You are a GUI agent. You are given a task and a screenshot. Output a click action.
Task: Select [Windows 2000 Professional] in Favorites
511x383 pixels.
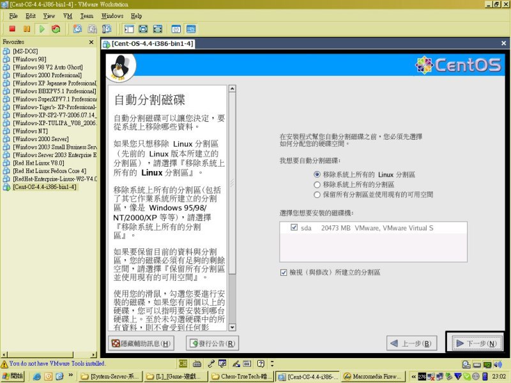click(x=47, y=75)
